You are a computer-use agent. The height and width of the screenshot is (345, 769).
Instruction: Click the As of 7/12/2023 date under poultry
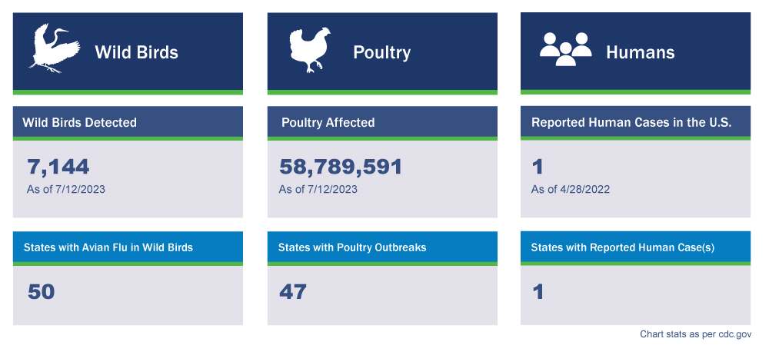(318, 189)
